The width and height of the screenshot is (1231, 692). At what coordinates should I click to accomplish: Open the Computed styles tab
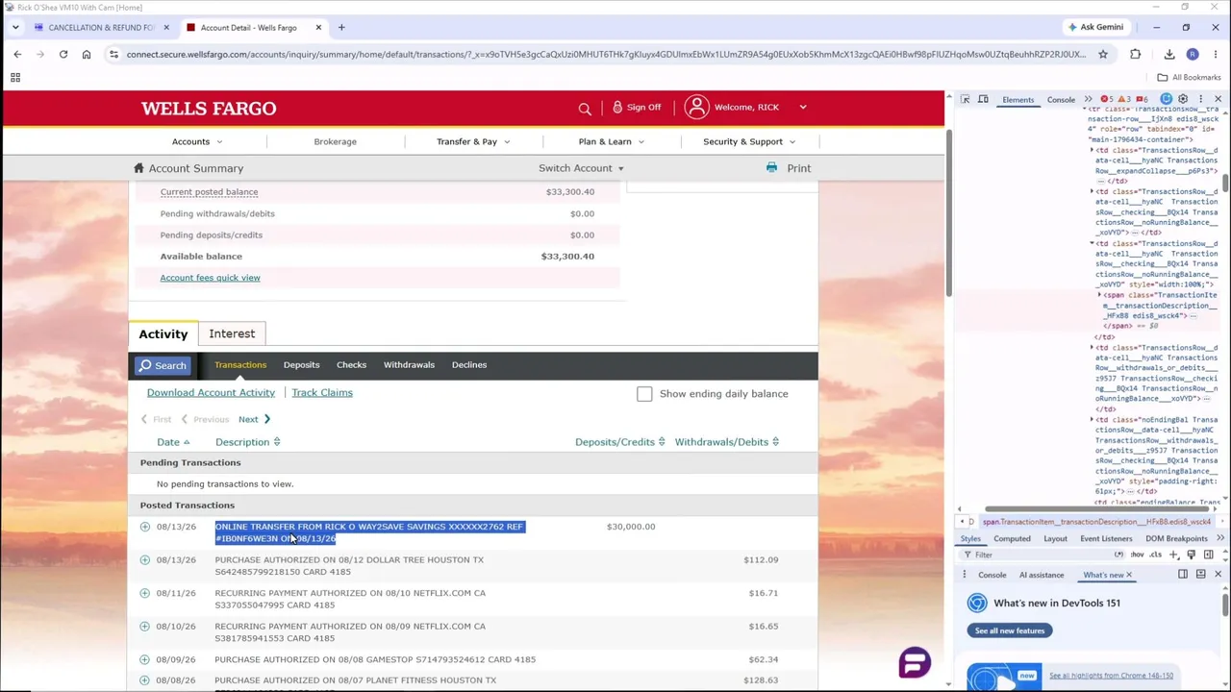[x=1012, y=539]
